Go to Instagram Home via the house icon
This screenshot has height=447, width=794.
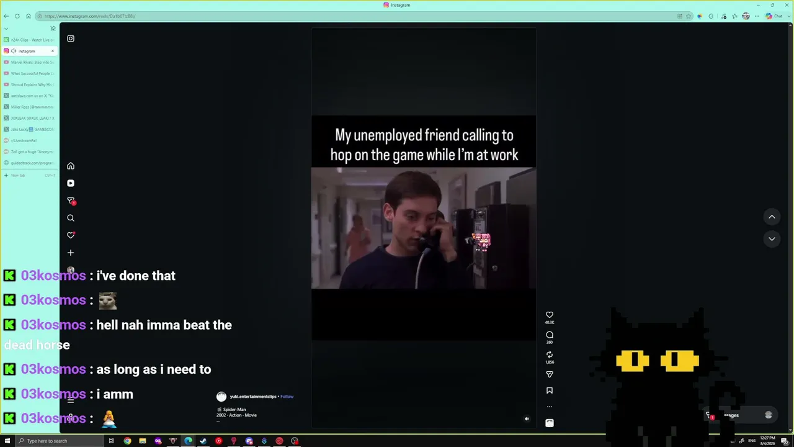point(71,166)
